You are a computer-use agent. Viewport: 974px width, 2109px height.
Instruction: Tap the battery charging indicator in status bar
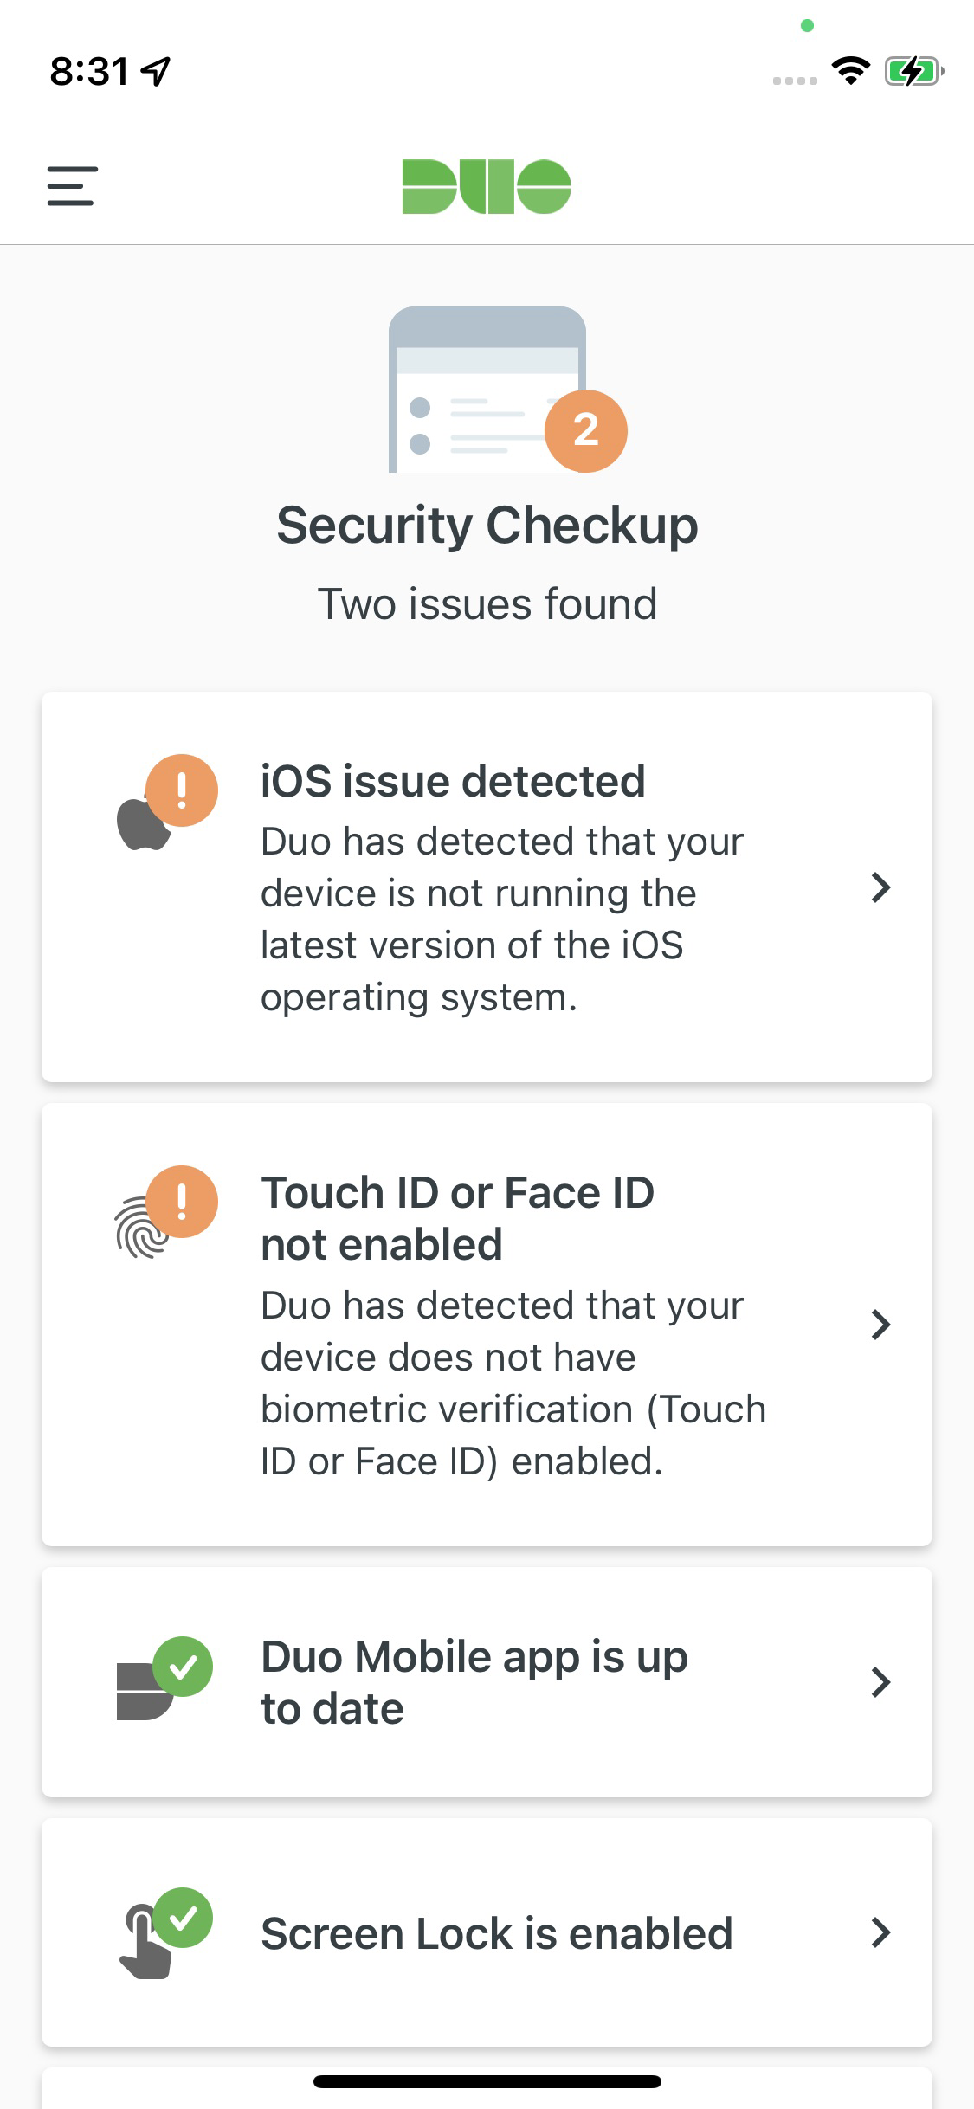pyautogui.click(x=910, y=73)
